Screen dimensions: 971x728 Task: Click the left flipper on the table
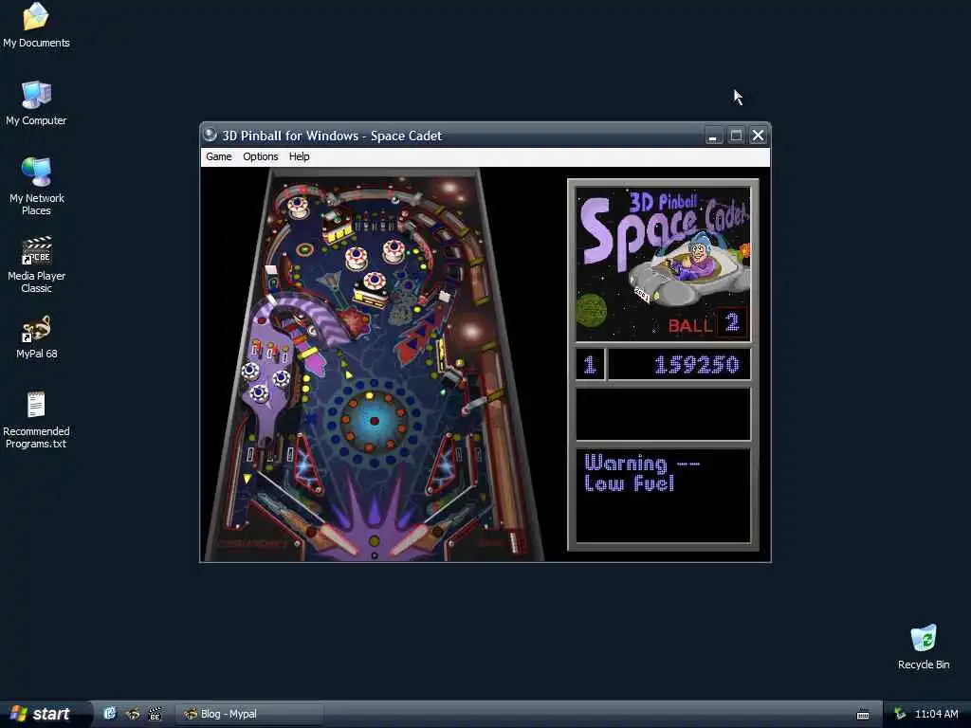pyautogui.click(x=339, y=541)
